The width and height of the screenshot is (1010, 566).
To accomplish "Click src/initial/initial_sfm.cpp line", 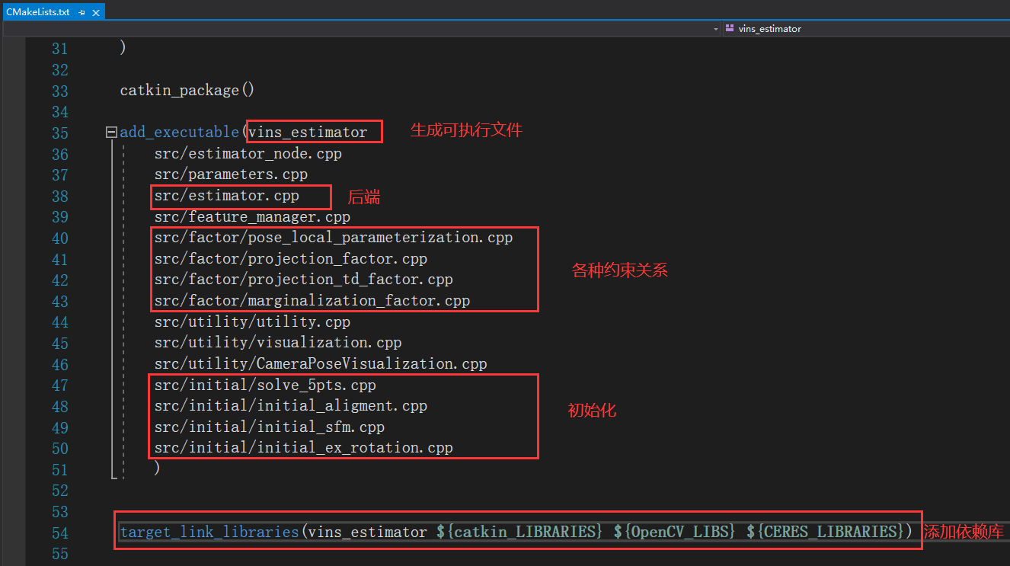I will coord(269,427).
